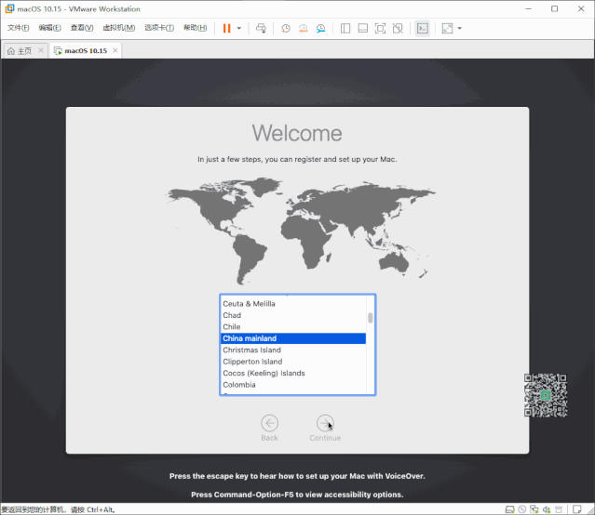
Task: Click the country list scrollbar thumb
Action: coord(371,317)
